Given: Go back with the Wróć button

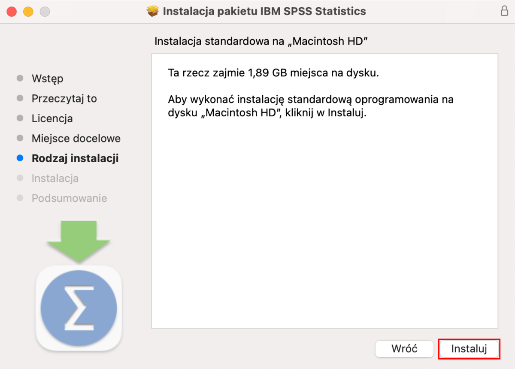Looking at the screenshot, I should click(x=404, y=349).
